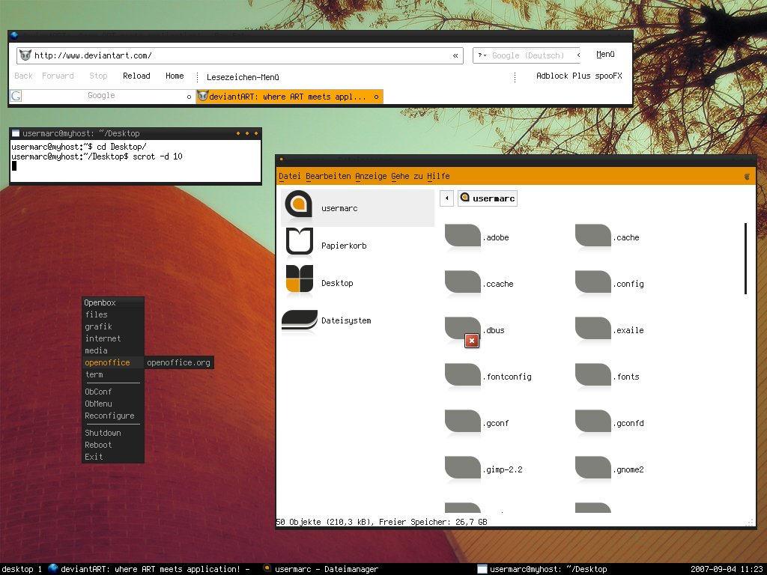The image size is (767, 575).
Task: Open the Gehe zu menu
Action: [407, 176]
